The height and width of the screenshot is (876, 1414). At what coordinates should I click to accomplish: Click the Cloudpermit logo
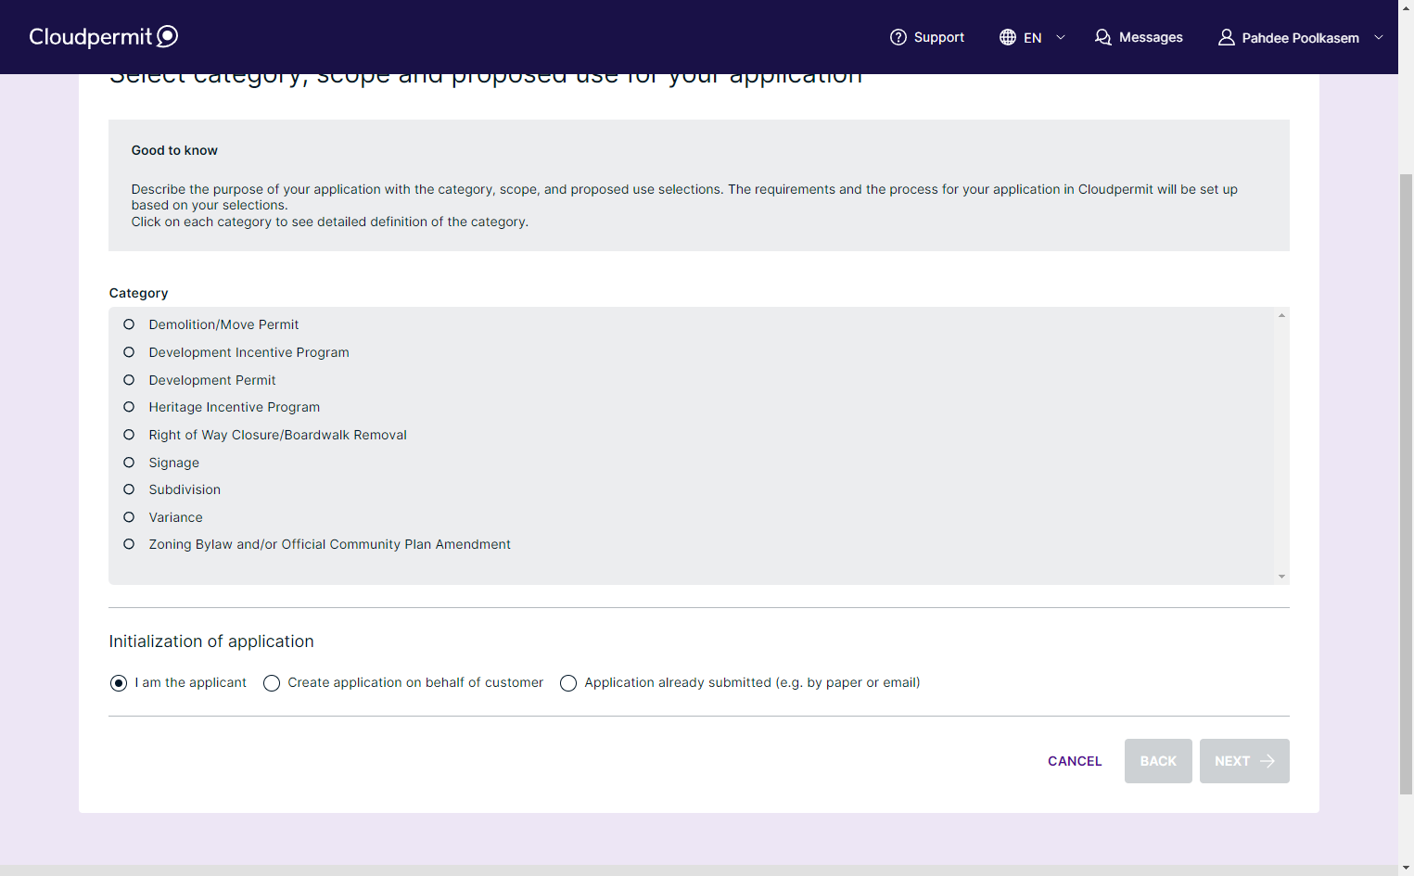103,36
